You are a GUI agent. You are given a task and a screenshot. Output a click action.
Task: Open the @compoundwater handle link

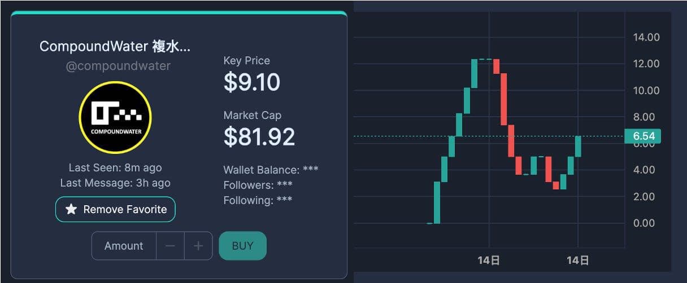pos(118,66)
